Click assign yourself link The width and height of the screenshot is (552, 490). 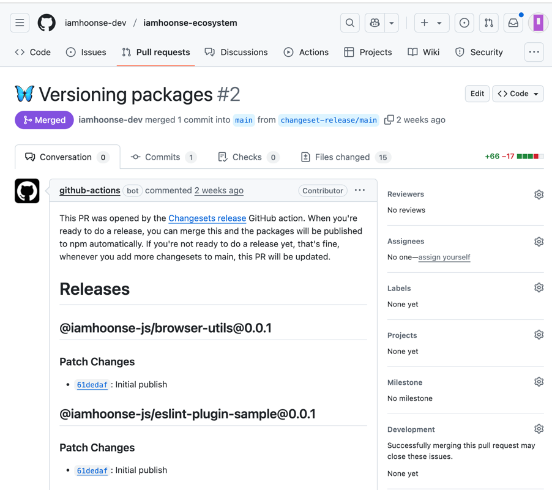click(444, 258)
